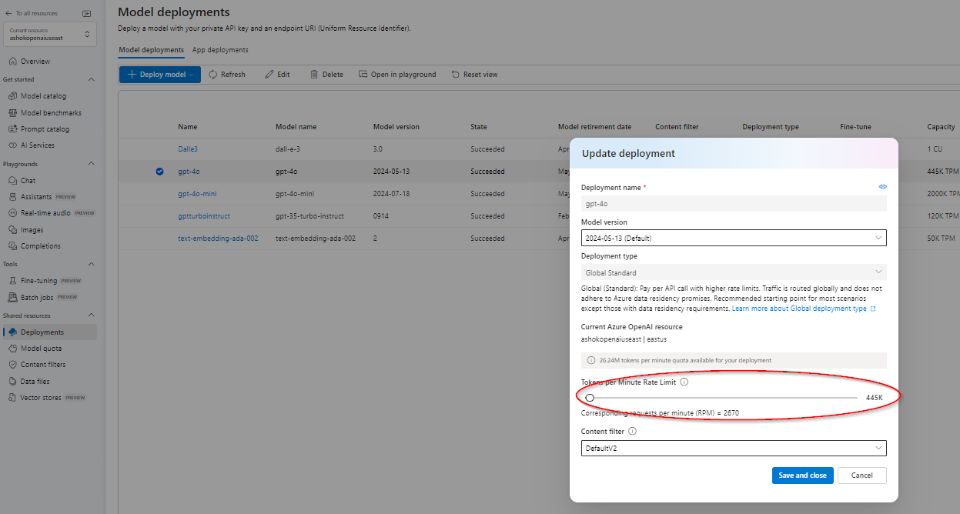The width and height of the screenshot is (960, 514).
Task: Open the Images playground
Action: pos(32,230)
